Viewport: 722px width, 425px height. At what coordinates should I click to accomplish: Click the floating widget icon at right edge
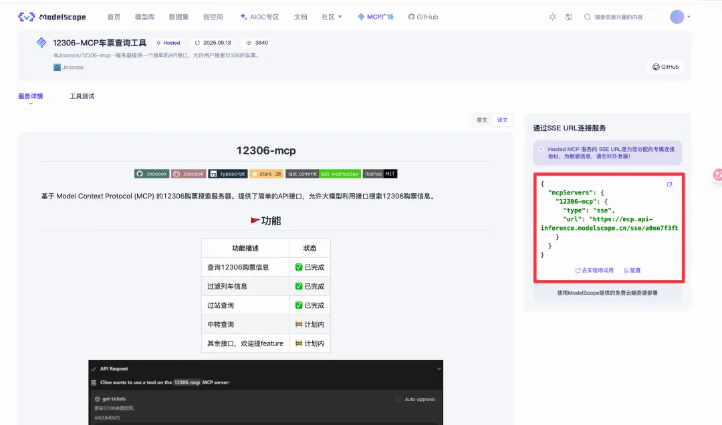[x=717, y=174]
